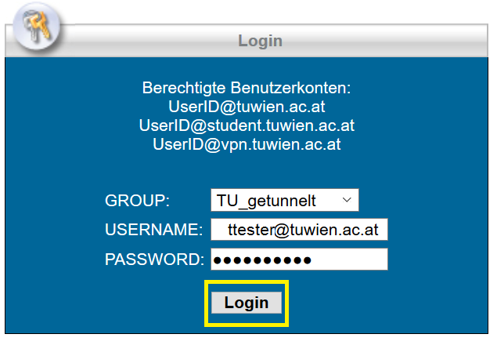Click the ttester@tuwien.ac.at text

point(303,230)
